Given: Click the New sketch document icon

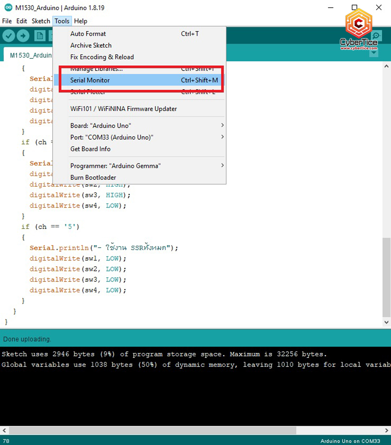Looking at the screenshot, I should coord(40,36).
